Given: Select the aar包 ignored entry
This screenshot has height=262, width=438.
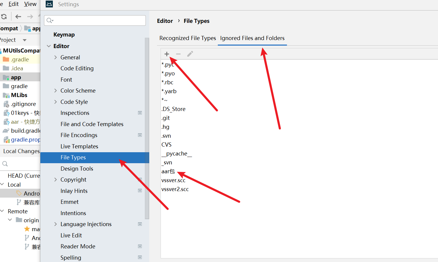Looking at the screenshot, I should click(168, 171).
